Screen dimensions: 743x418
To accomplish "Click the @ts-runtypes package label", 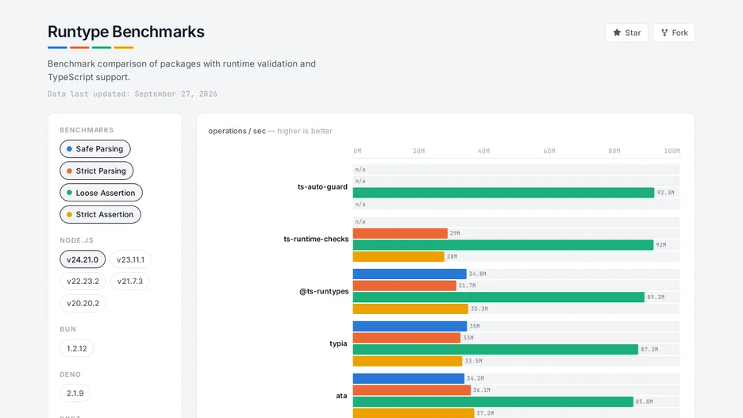I will click(324, 291).
